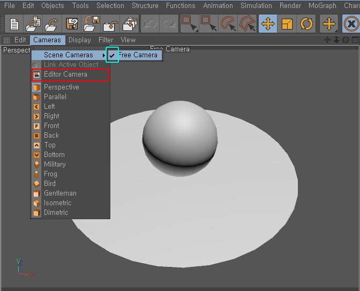
Task: Open the Animation menu
Action: (218, 5)
